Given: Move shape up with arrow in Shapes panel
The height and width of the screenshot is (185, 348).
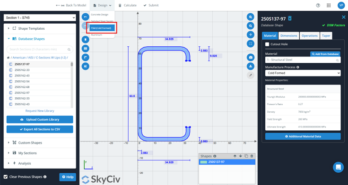Looking at the screenshot, I should pos(235,156).
